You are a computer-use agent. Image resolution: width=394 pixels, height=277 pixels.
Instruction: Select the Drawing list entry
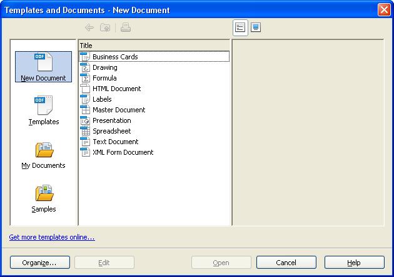(154, 67)
